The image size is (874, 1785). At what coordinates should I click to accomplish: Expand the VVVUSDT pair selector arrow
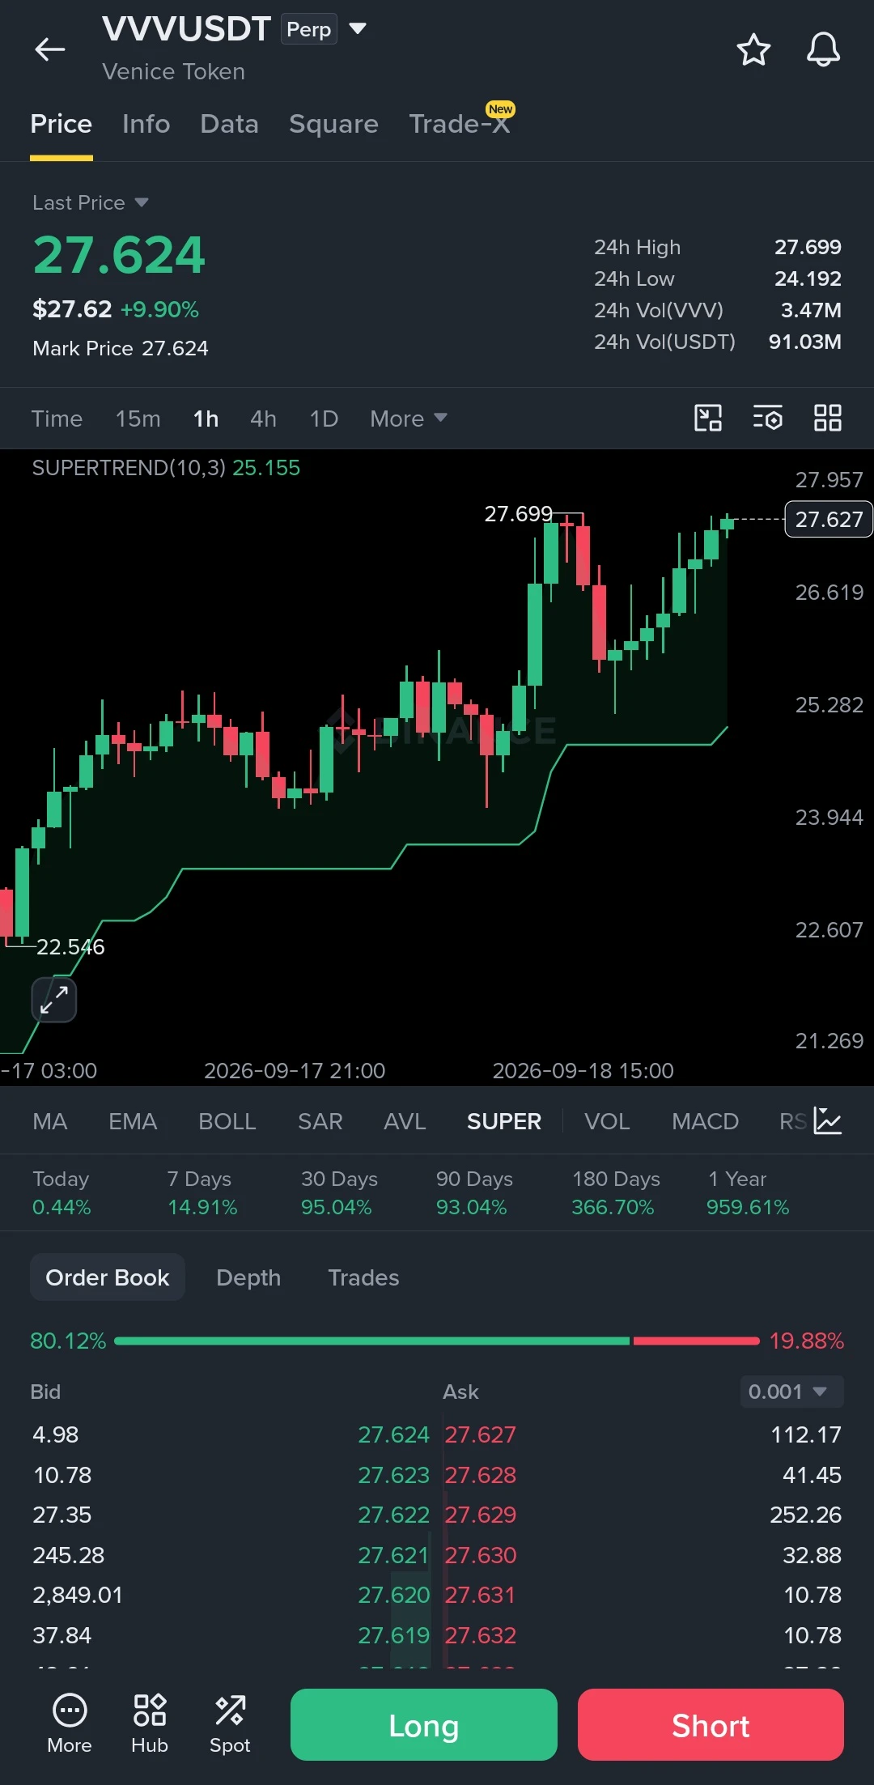coord(358,29)
